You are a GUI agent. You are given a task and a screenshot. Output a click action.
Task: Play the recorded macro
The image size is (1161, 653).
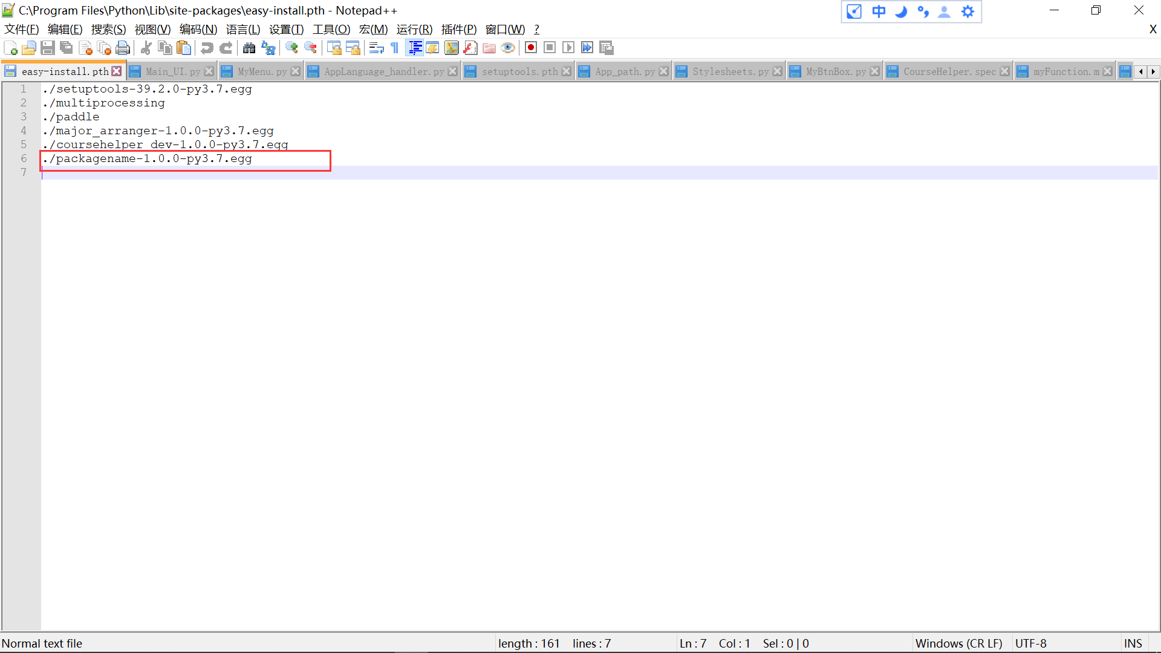point(568,48)
